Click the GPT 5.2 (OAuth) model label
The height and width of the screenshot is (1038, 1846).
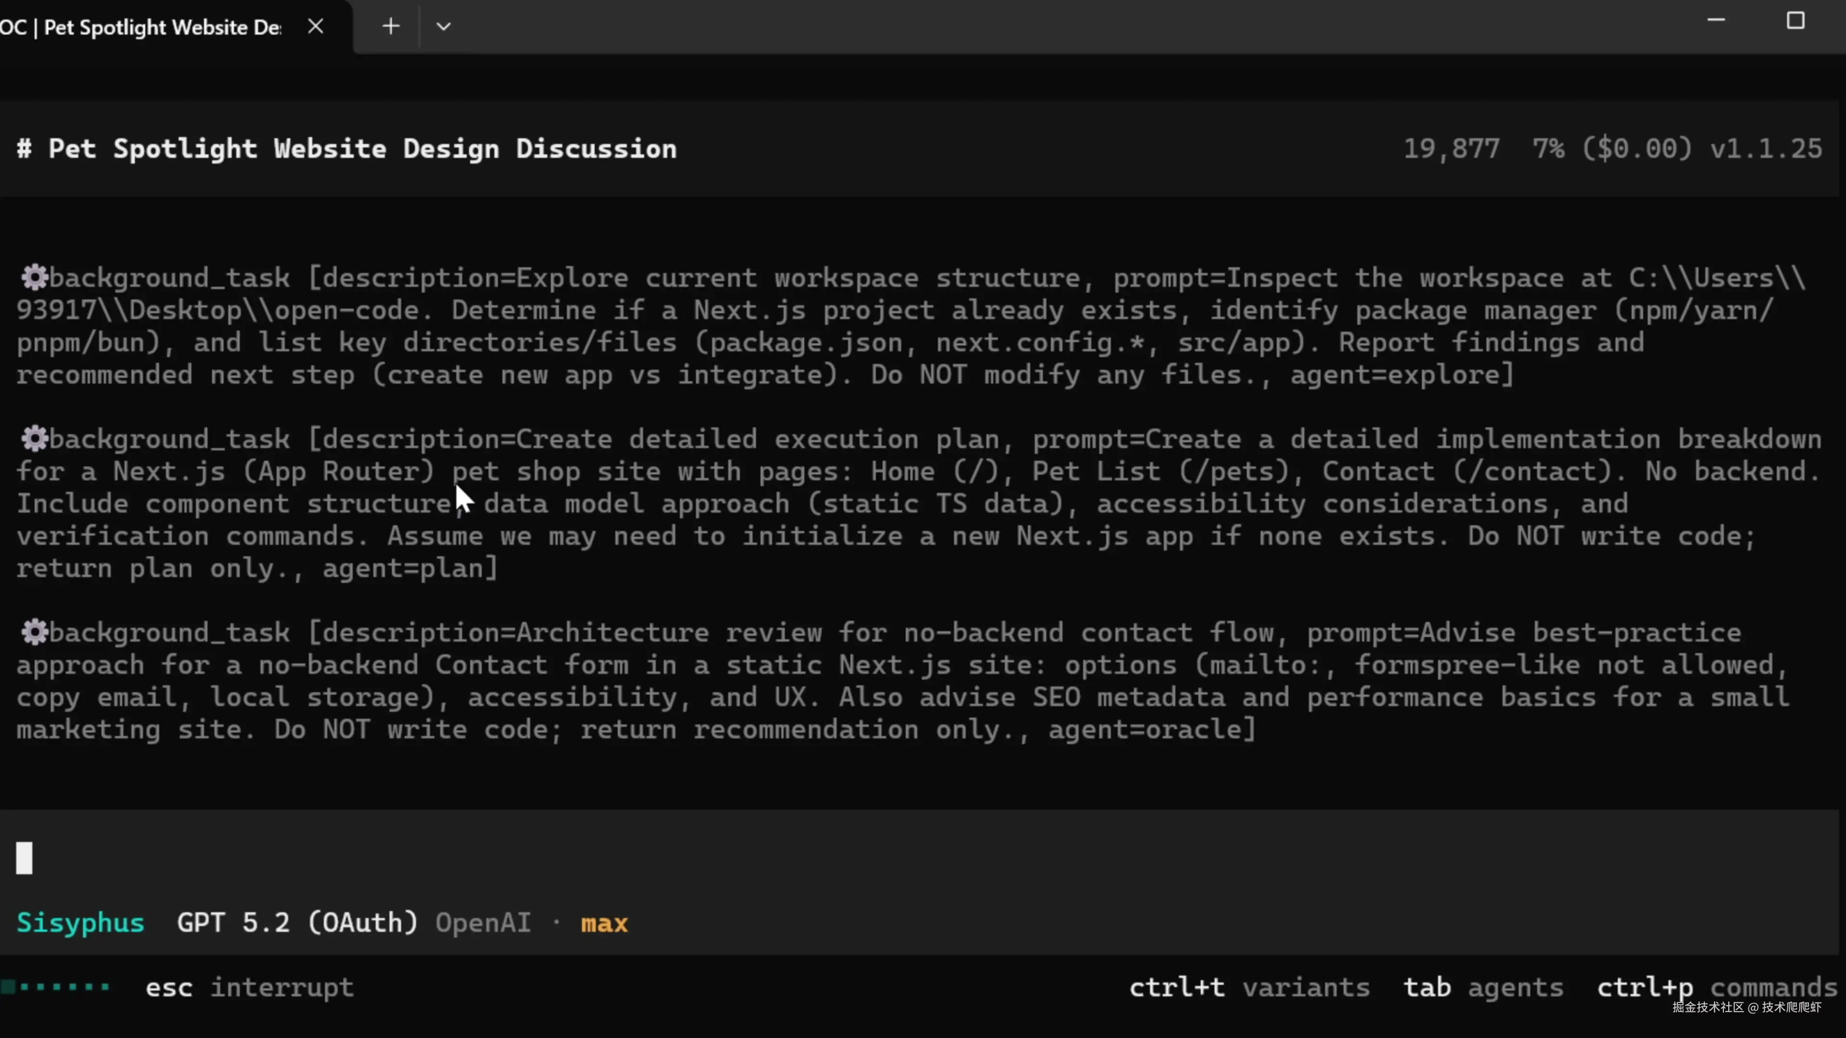click(297, 923)
